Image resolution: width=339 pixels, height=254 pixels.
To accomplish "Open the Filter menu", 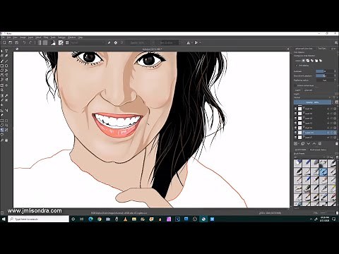I will click(x=46, y=37).
